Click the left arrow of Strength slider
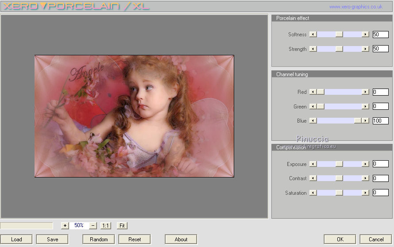The height and width of the screenshot is (247, 394). [x=313, y=49]
